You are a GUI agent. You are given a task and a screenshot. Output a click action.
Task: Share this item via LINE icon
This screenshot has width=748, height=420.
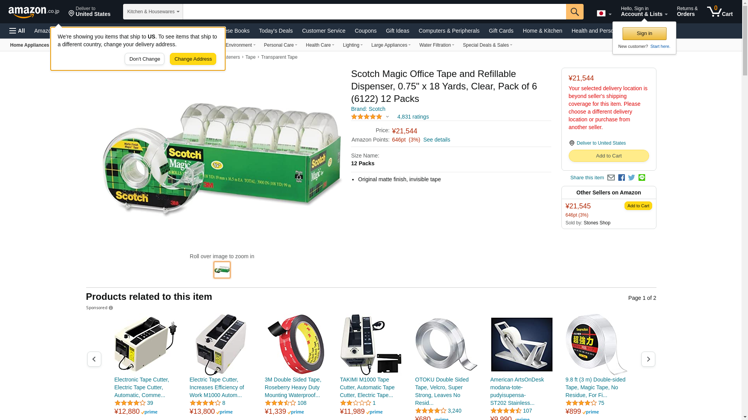click(642, 178)
